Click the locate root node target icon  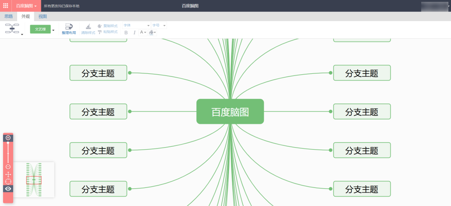(8, 181)
